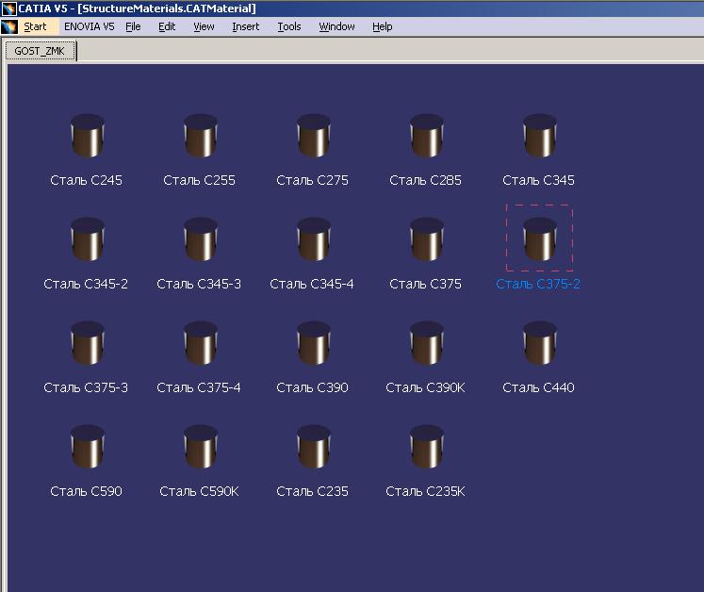Click the blue label "Сталь C375-2"

(538, 284)
